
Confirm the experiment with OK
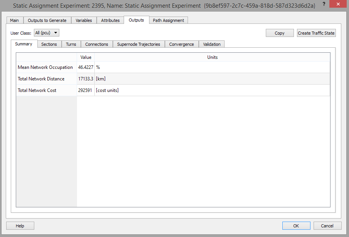296,225
